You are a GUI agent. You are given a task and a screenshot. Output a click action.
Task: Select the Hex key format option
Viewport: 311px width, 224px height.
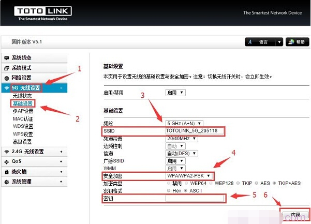pos(168,191)
